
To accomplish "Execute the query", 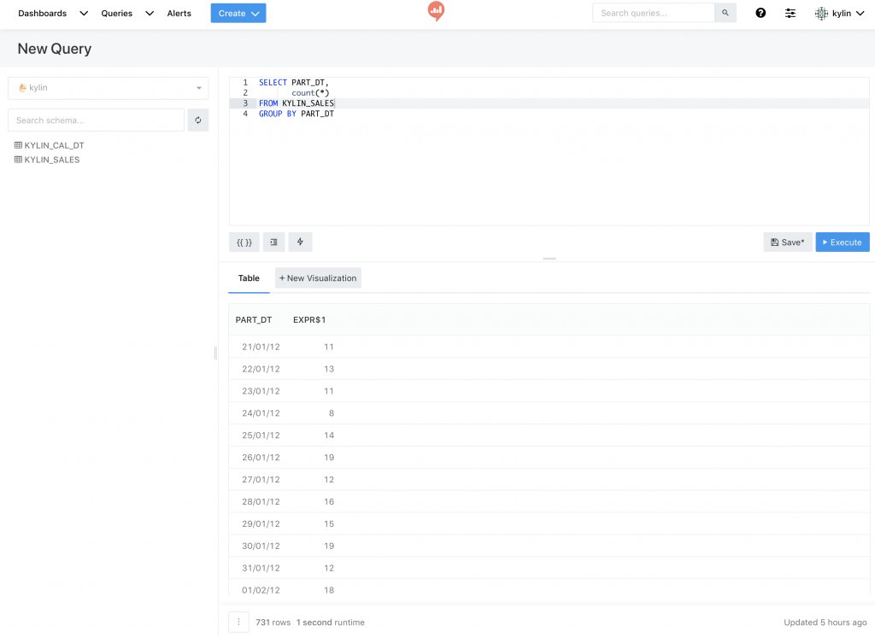I will (842, 243).
